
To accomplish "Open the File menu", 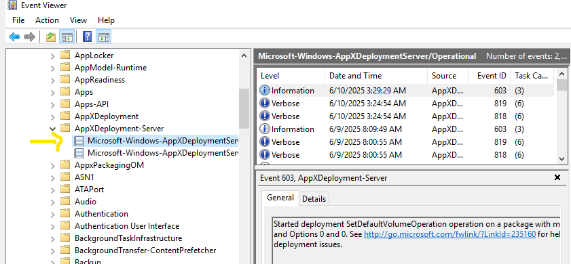I will pos(18,20).
